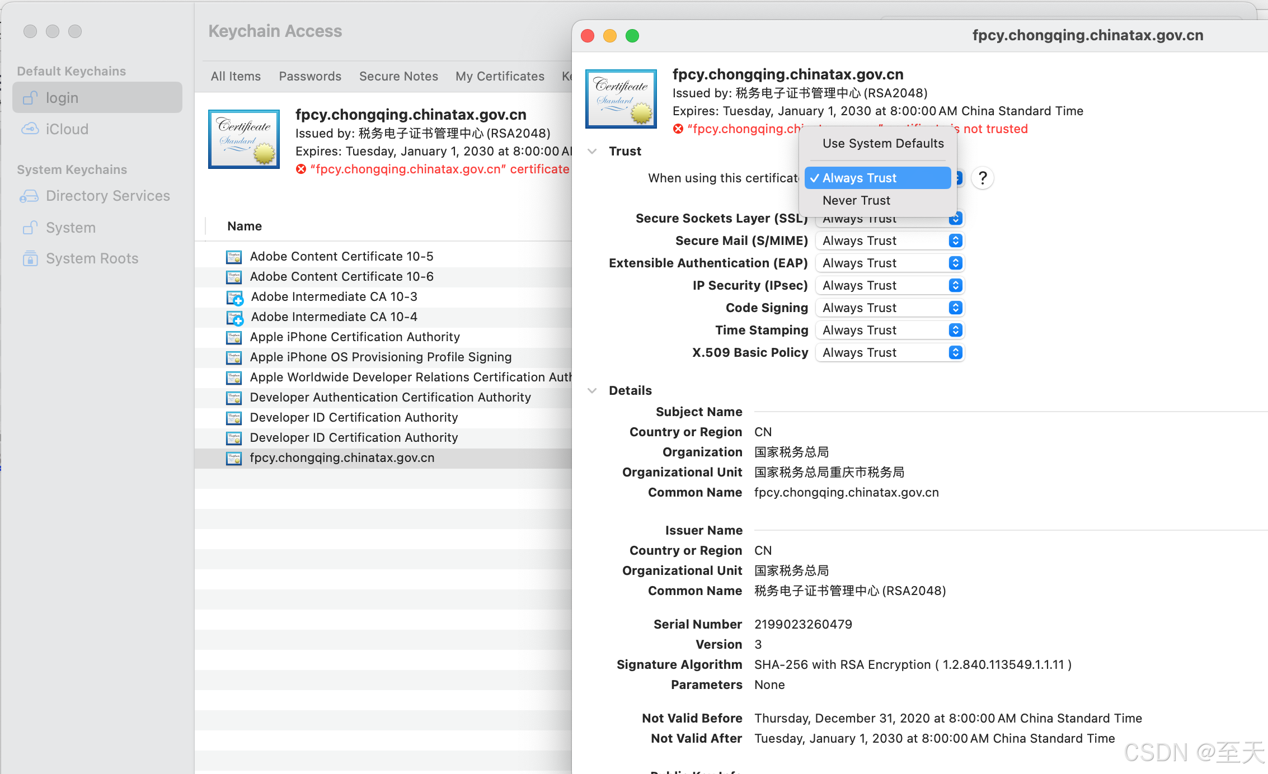Screen dimensions: 1268x774
Task: Select Use System Defaults menu option
Action: pyautogui.click(x=882, y=144)
